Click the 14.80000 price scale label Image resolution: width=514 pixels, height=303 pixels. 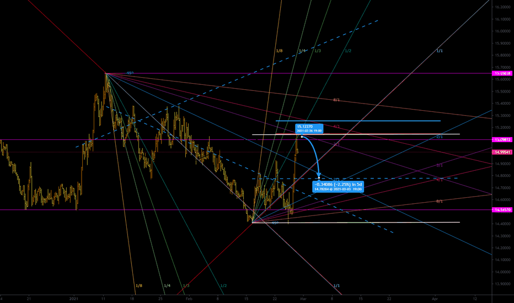coord(503,176)
